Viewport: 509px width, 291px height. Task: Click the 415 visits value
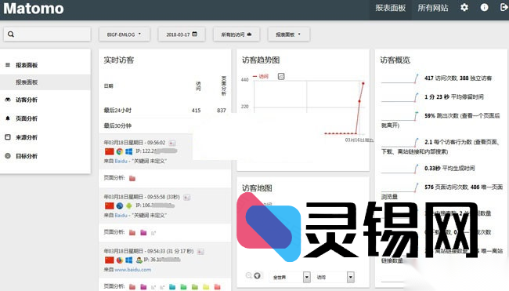[196, 111]
